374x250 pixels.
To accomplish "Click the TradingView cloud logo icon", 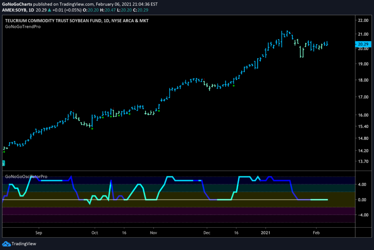I will (7, 244).
